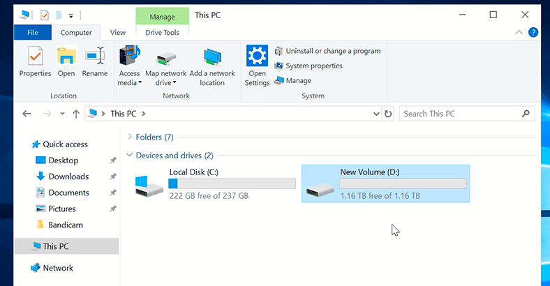Open the File menu tab
The height and width of the screenshot is (286, 550).
tap(33, 33)
